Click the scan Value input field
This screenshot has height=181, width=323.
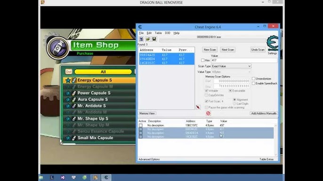[x=244, y=60]
